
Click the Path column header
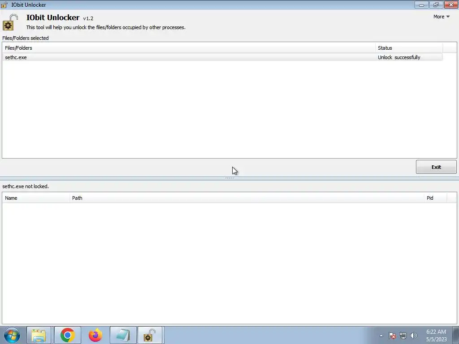pos(247,198)
